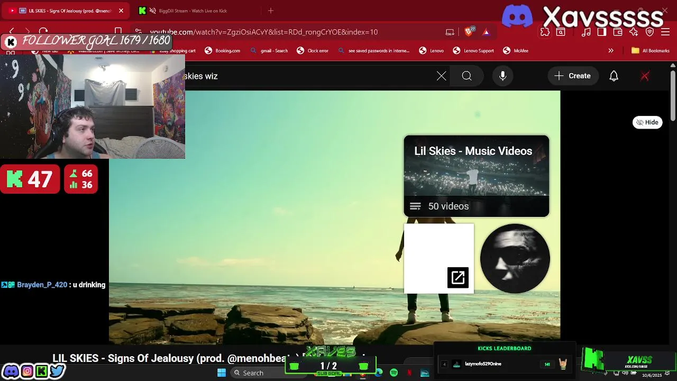This screenshot has width=677, height=381.
Task: Click the taskbar date 10/6/2025
Action: (x=652, y=376)
